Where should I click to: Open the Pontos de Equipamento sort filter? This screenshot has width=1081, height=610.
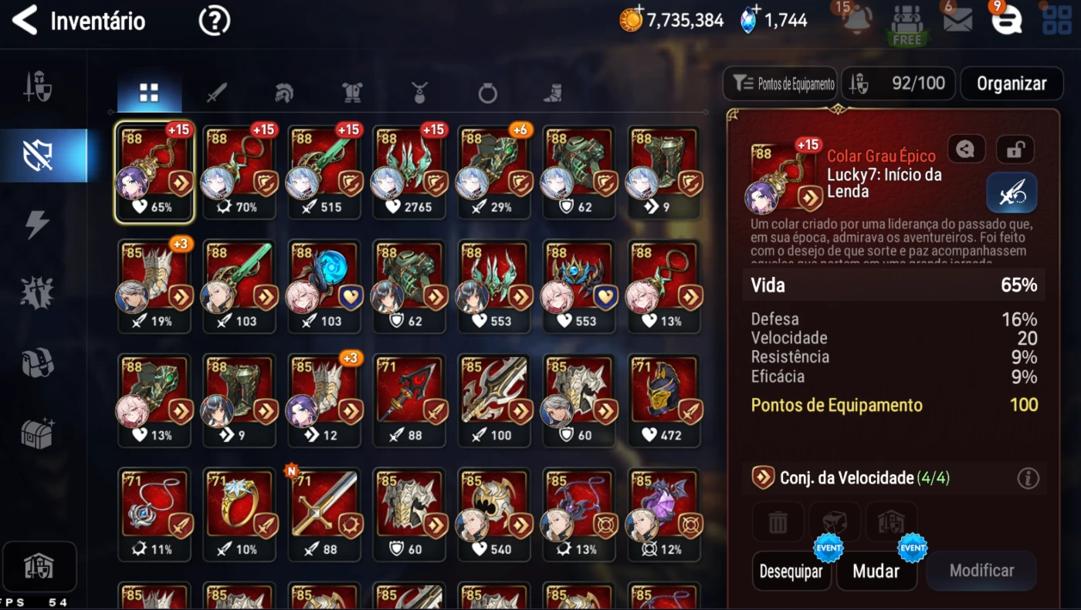point(780,84)
